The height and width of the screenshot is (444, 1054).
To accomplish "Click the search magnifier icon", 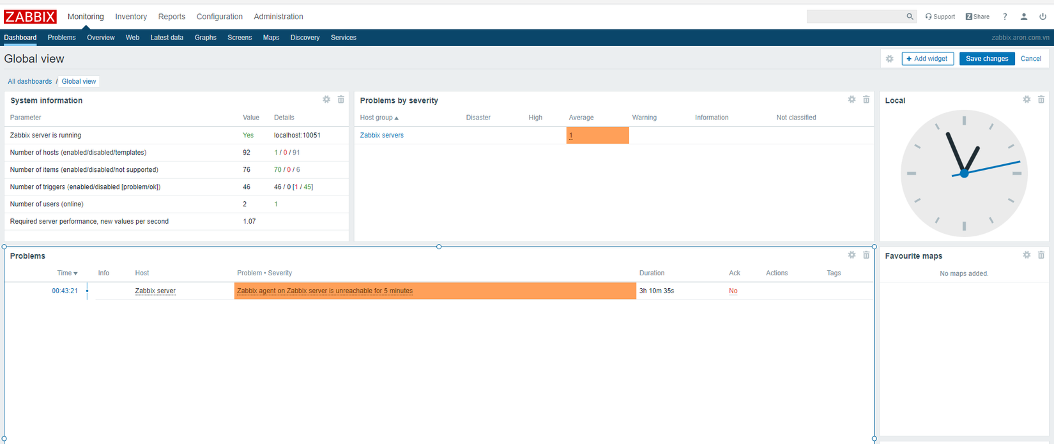I will point(910,17).
